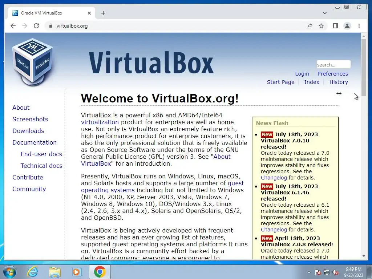Click the Chrome taskbar icon

pos(100,272)
